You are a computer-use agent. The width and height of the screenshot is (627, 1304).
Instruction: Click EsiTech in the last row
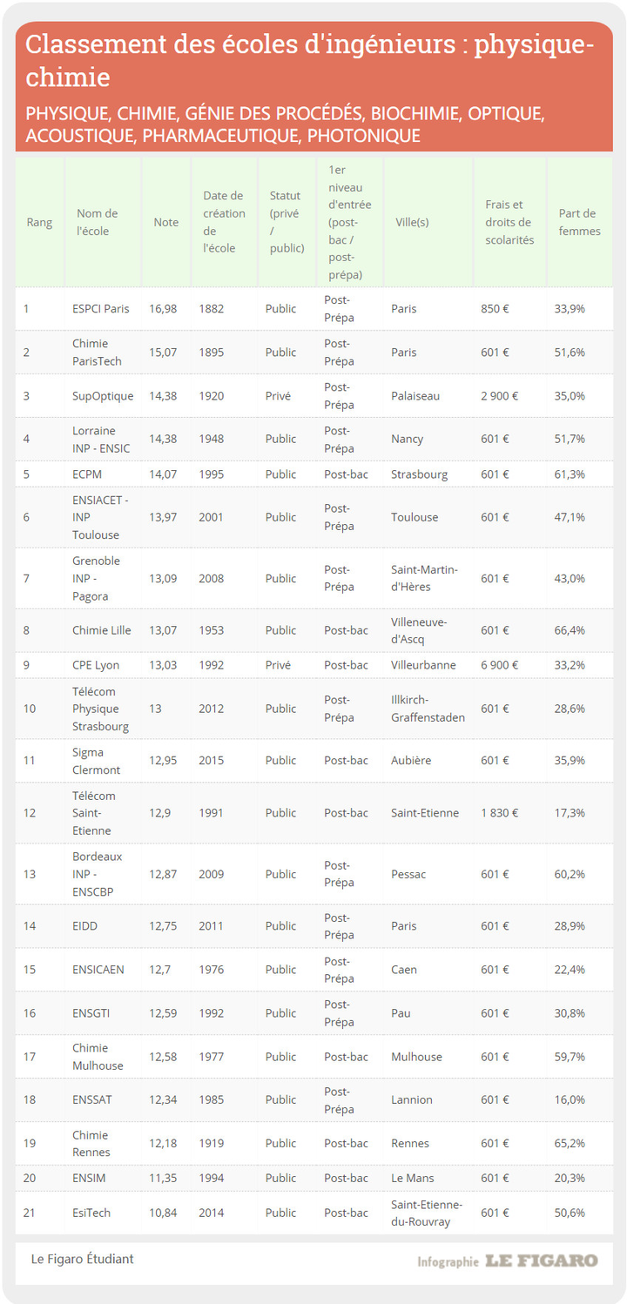coord(91,1213)
